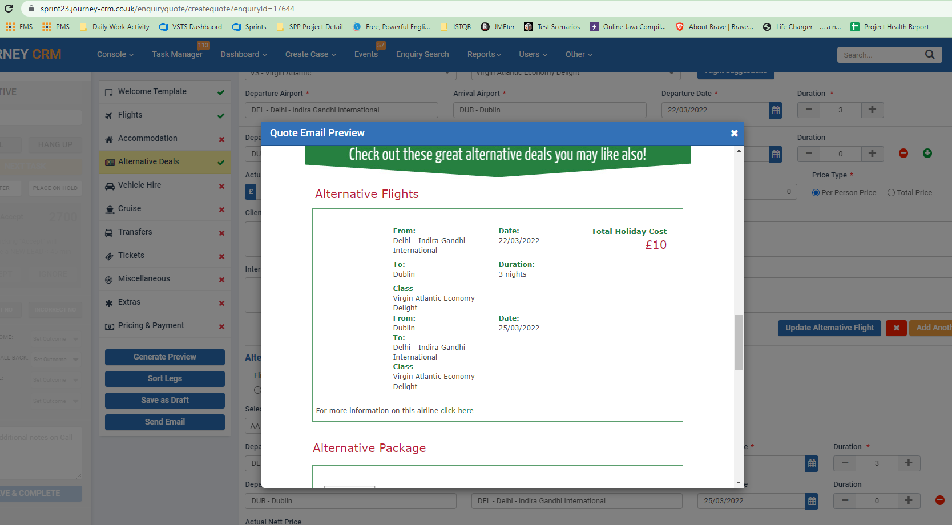Increase the bottom Duration value of 3
952x525 pixels.
pos(909,463)
